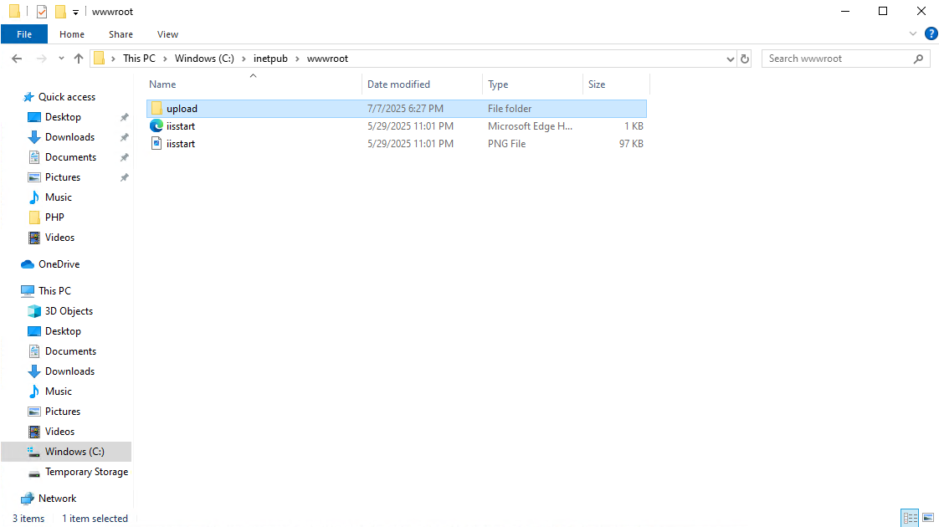The width and height of the screenshot is (939, 527).
Task: Unpin Desktop from Quick access pin icon
Action: [124, 117]
